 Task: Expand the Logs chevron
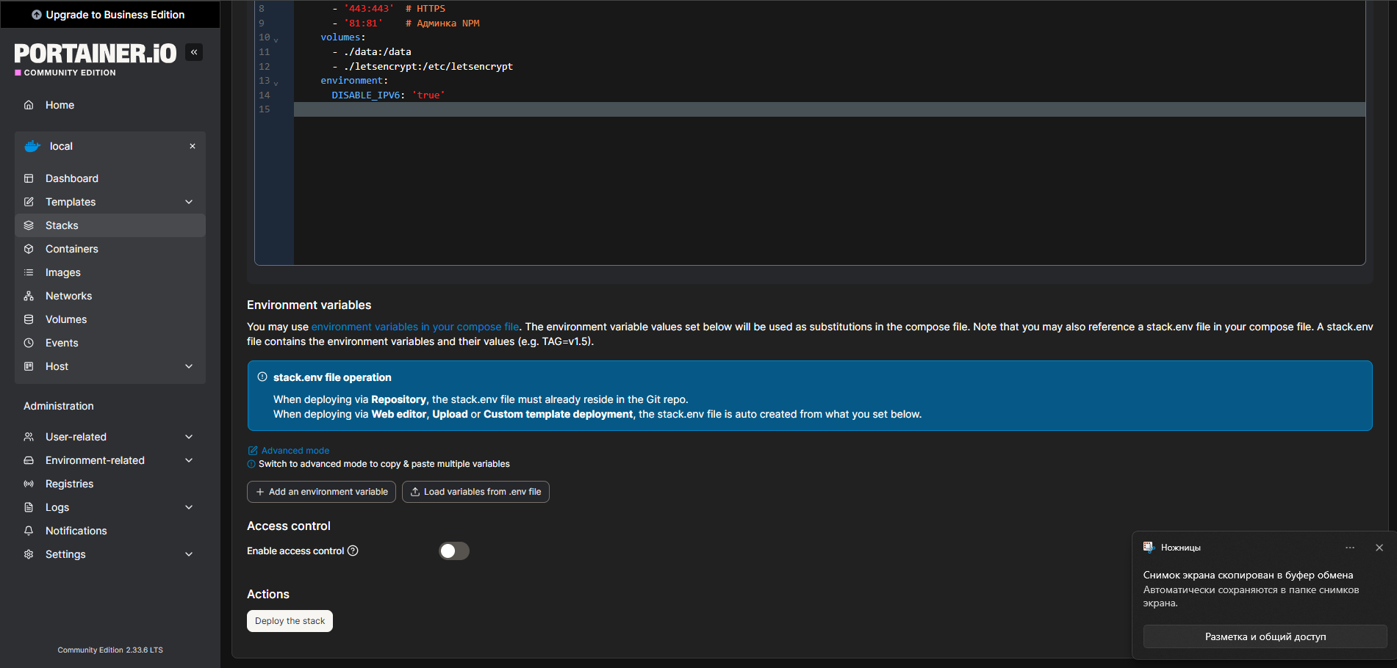(x=189, y=507)
